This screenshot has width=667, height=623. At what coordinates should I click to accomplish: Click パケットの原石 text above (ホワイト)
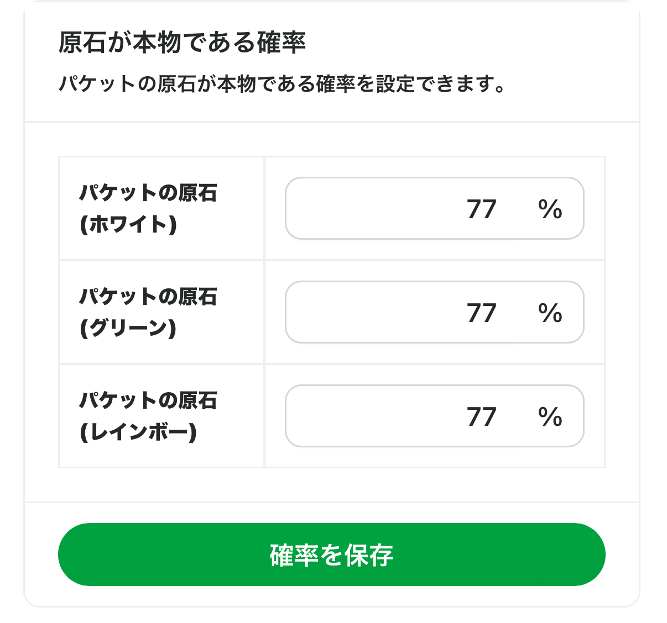tap(148, 193)
